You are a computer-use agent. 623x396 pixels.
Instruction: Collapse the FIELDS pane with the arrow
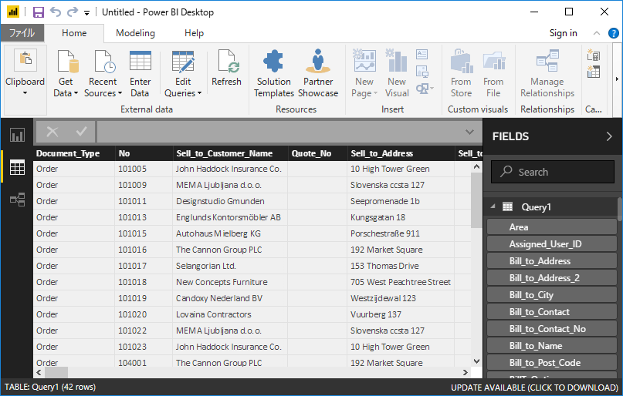pyautogui.click(x=609, y=136)
